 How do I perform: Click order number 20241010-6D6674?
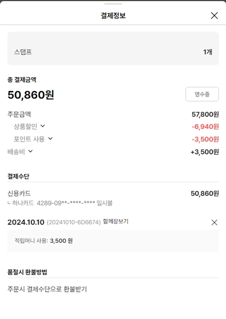(74, 223)
